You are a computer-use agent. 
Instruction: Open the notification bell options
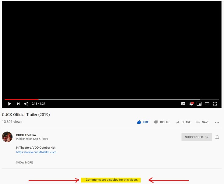217,137
